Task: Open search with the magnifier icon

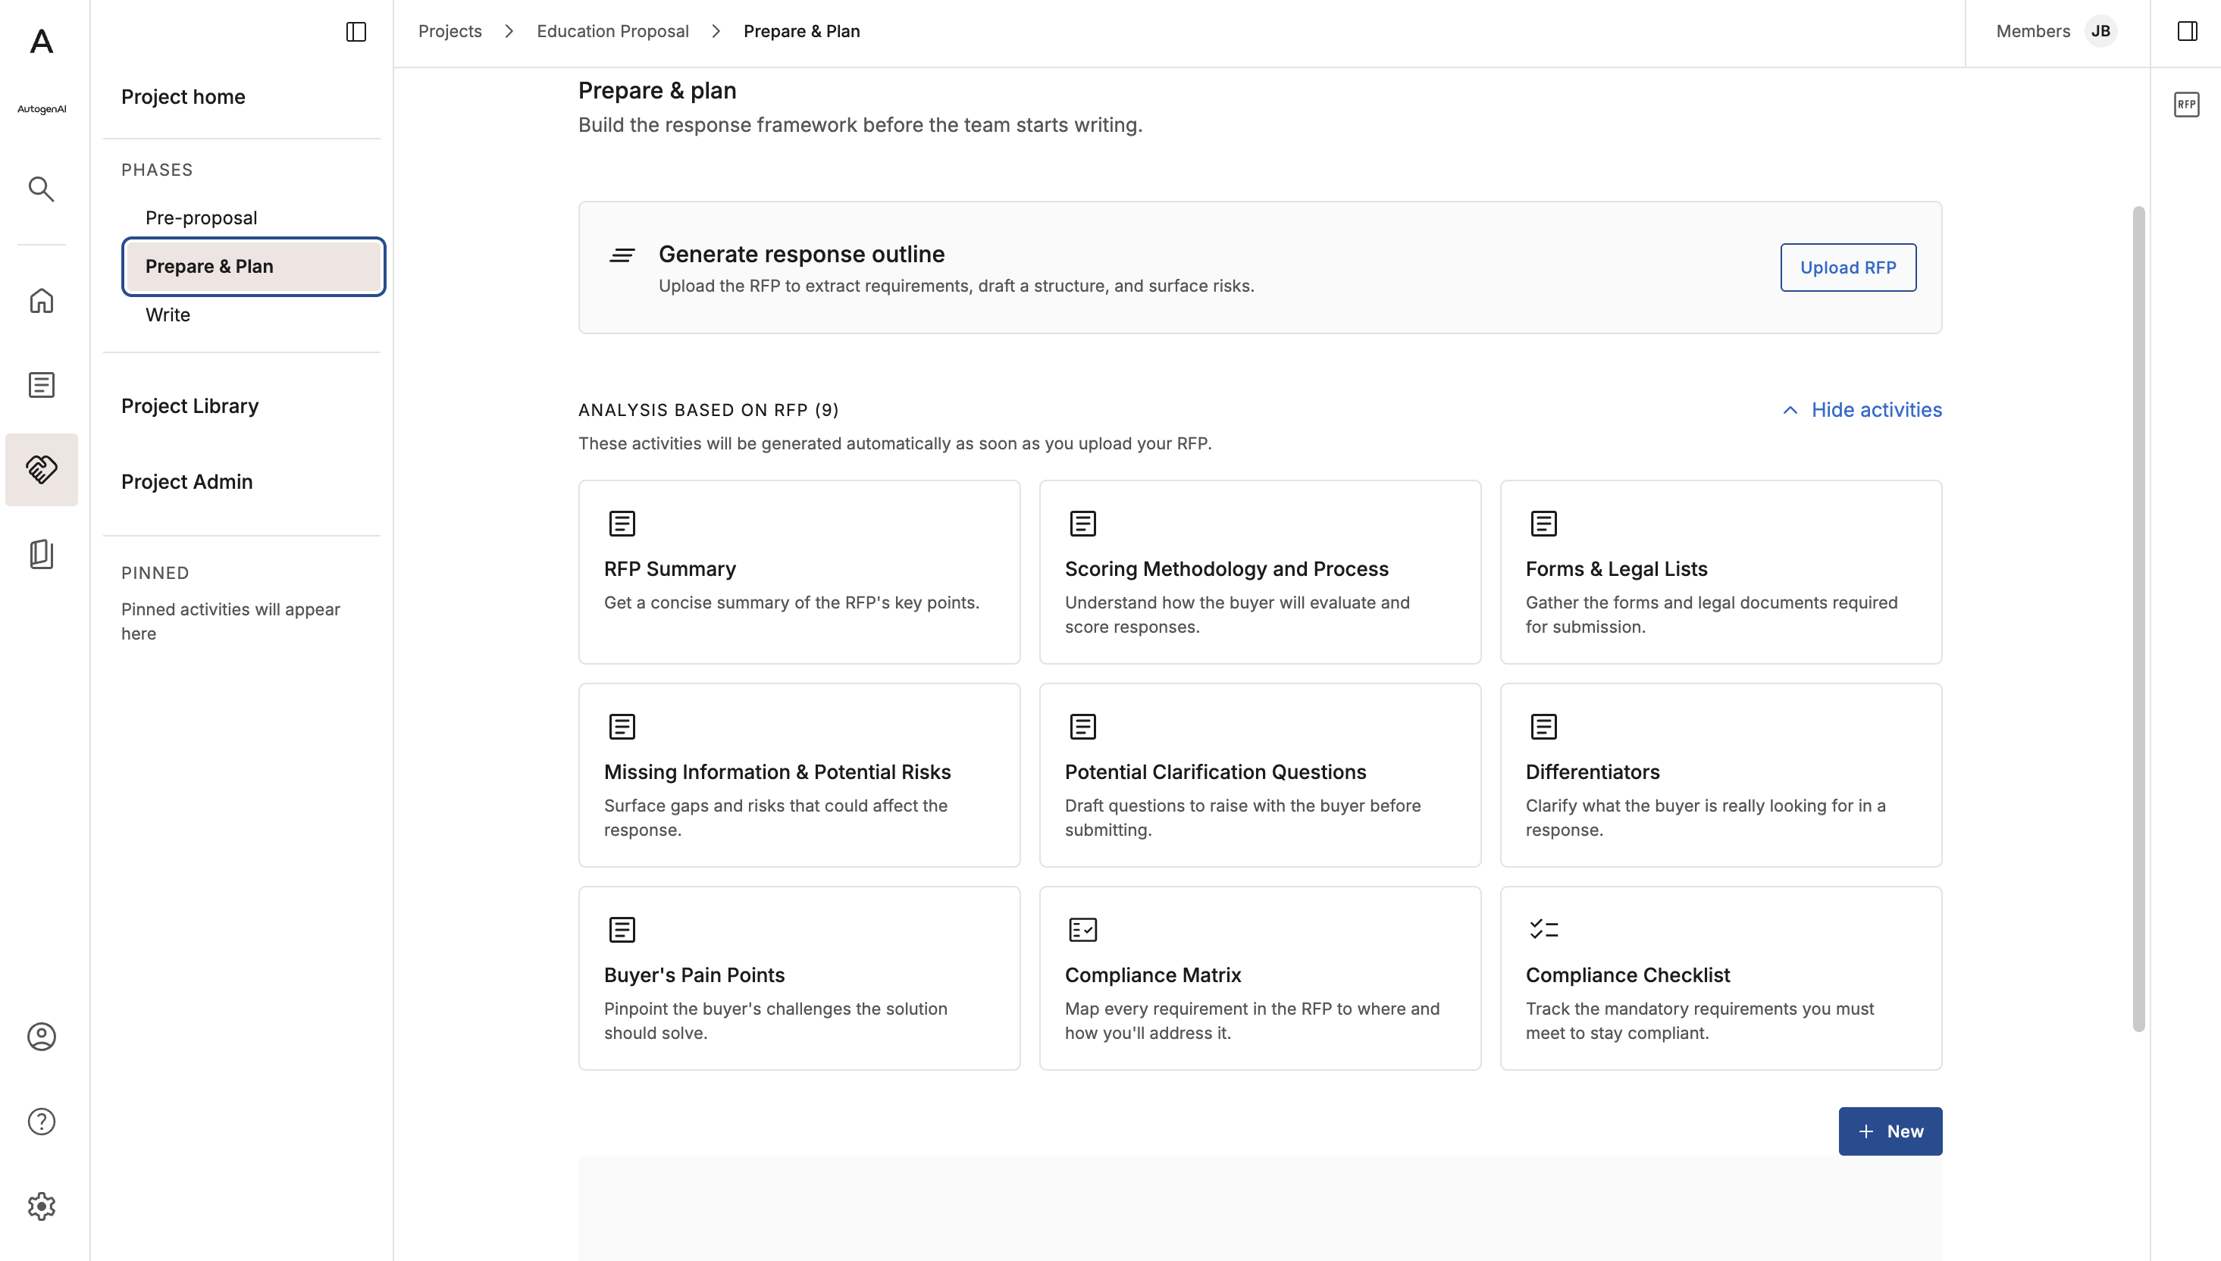Action: [42, 189]
